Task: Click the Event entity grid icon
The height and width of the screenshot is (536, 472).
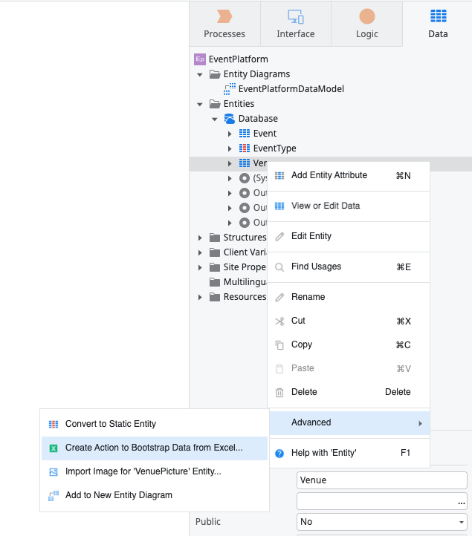Action: click(x=245, y=134)
